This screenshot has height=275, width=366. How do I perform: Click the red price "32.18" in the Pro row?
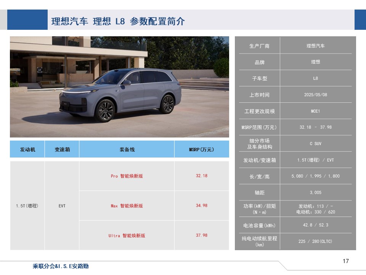point(202,176)
